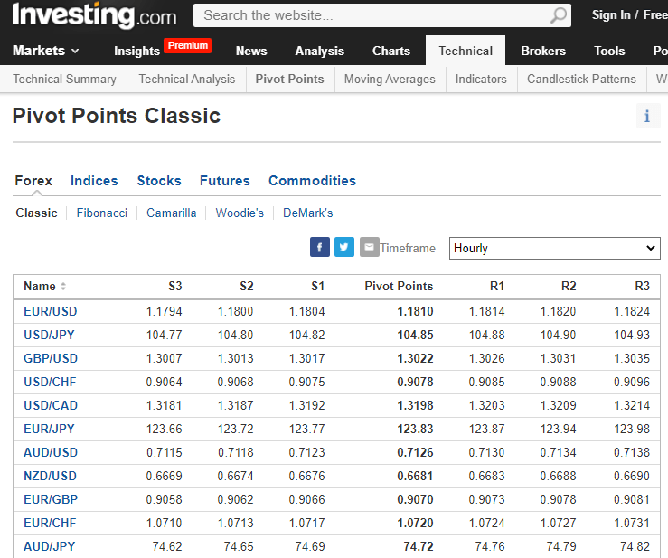Click Sign In at top right
Viewport: 668px width, 558px height.
click(611, 15)
